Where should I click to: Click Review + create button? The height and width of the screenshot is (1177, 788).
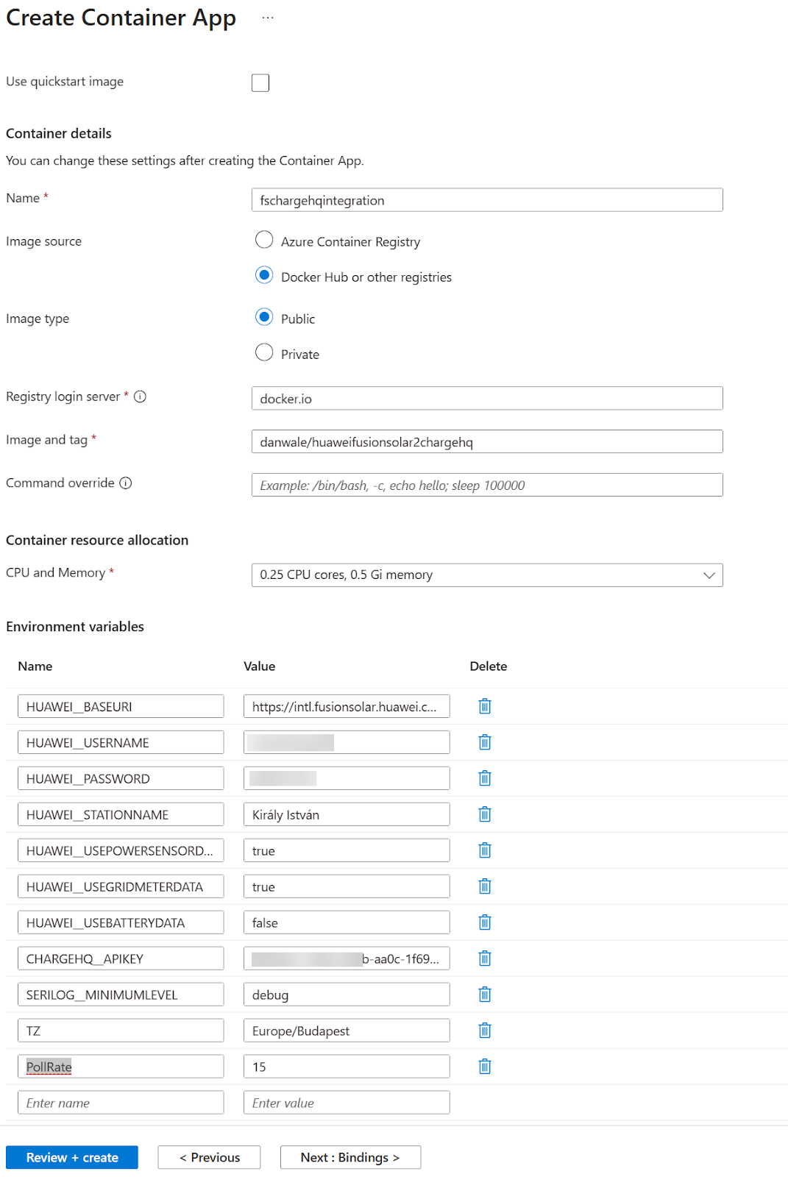(x=72, y=1157)
